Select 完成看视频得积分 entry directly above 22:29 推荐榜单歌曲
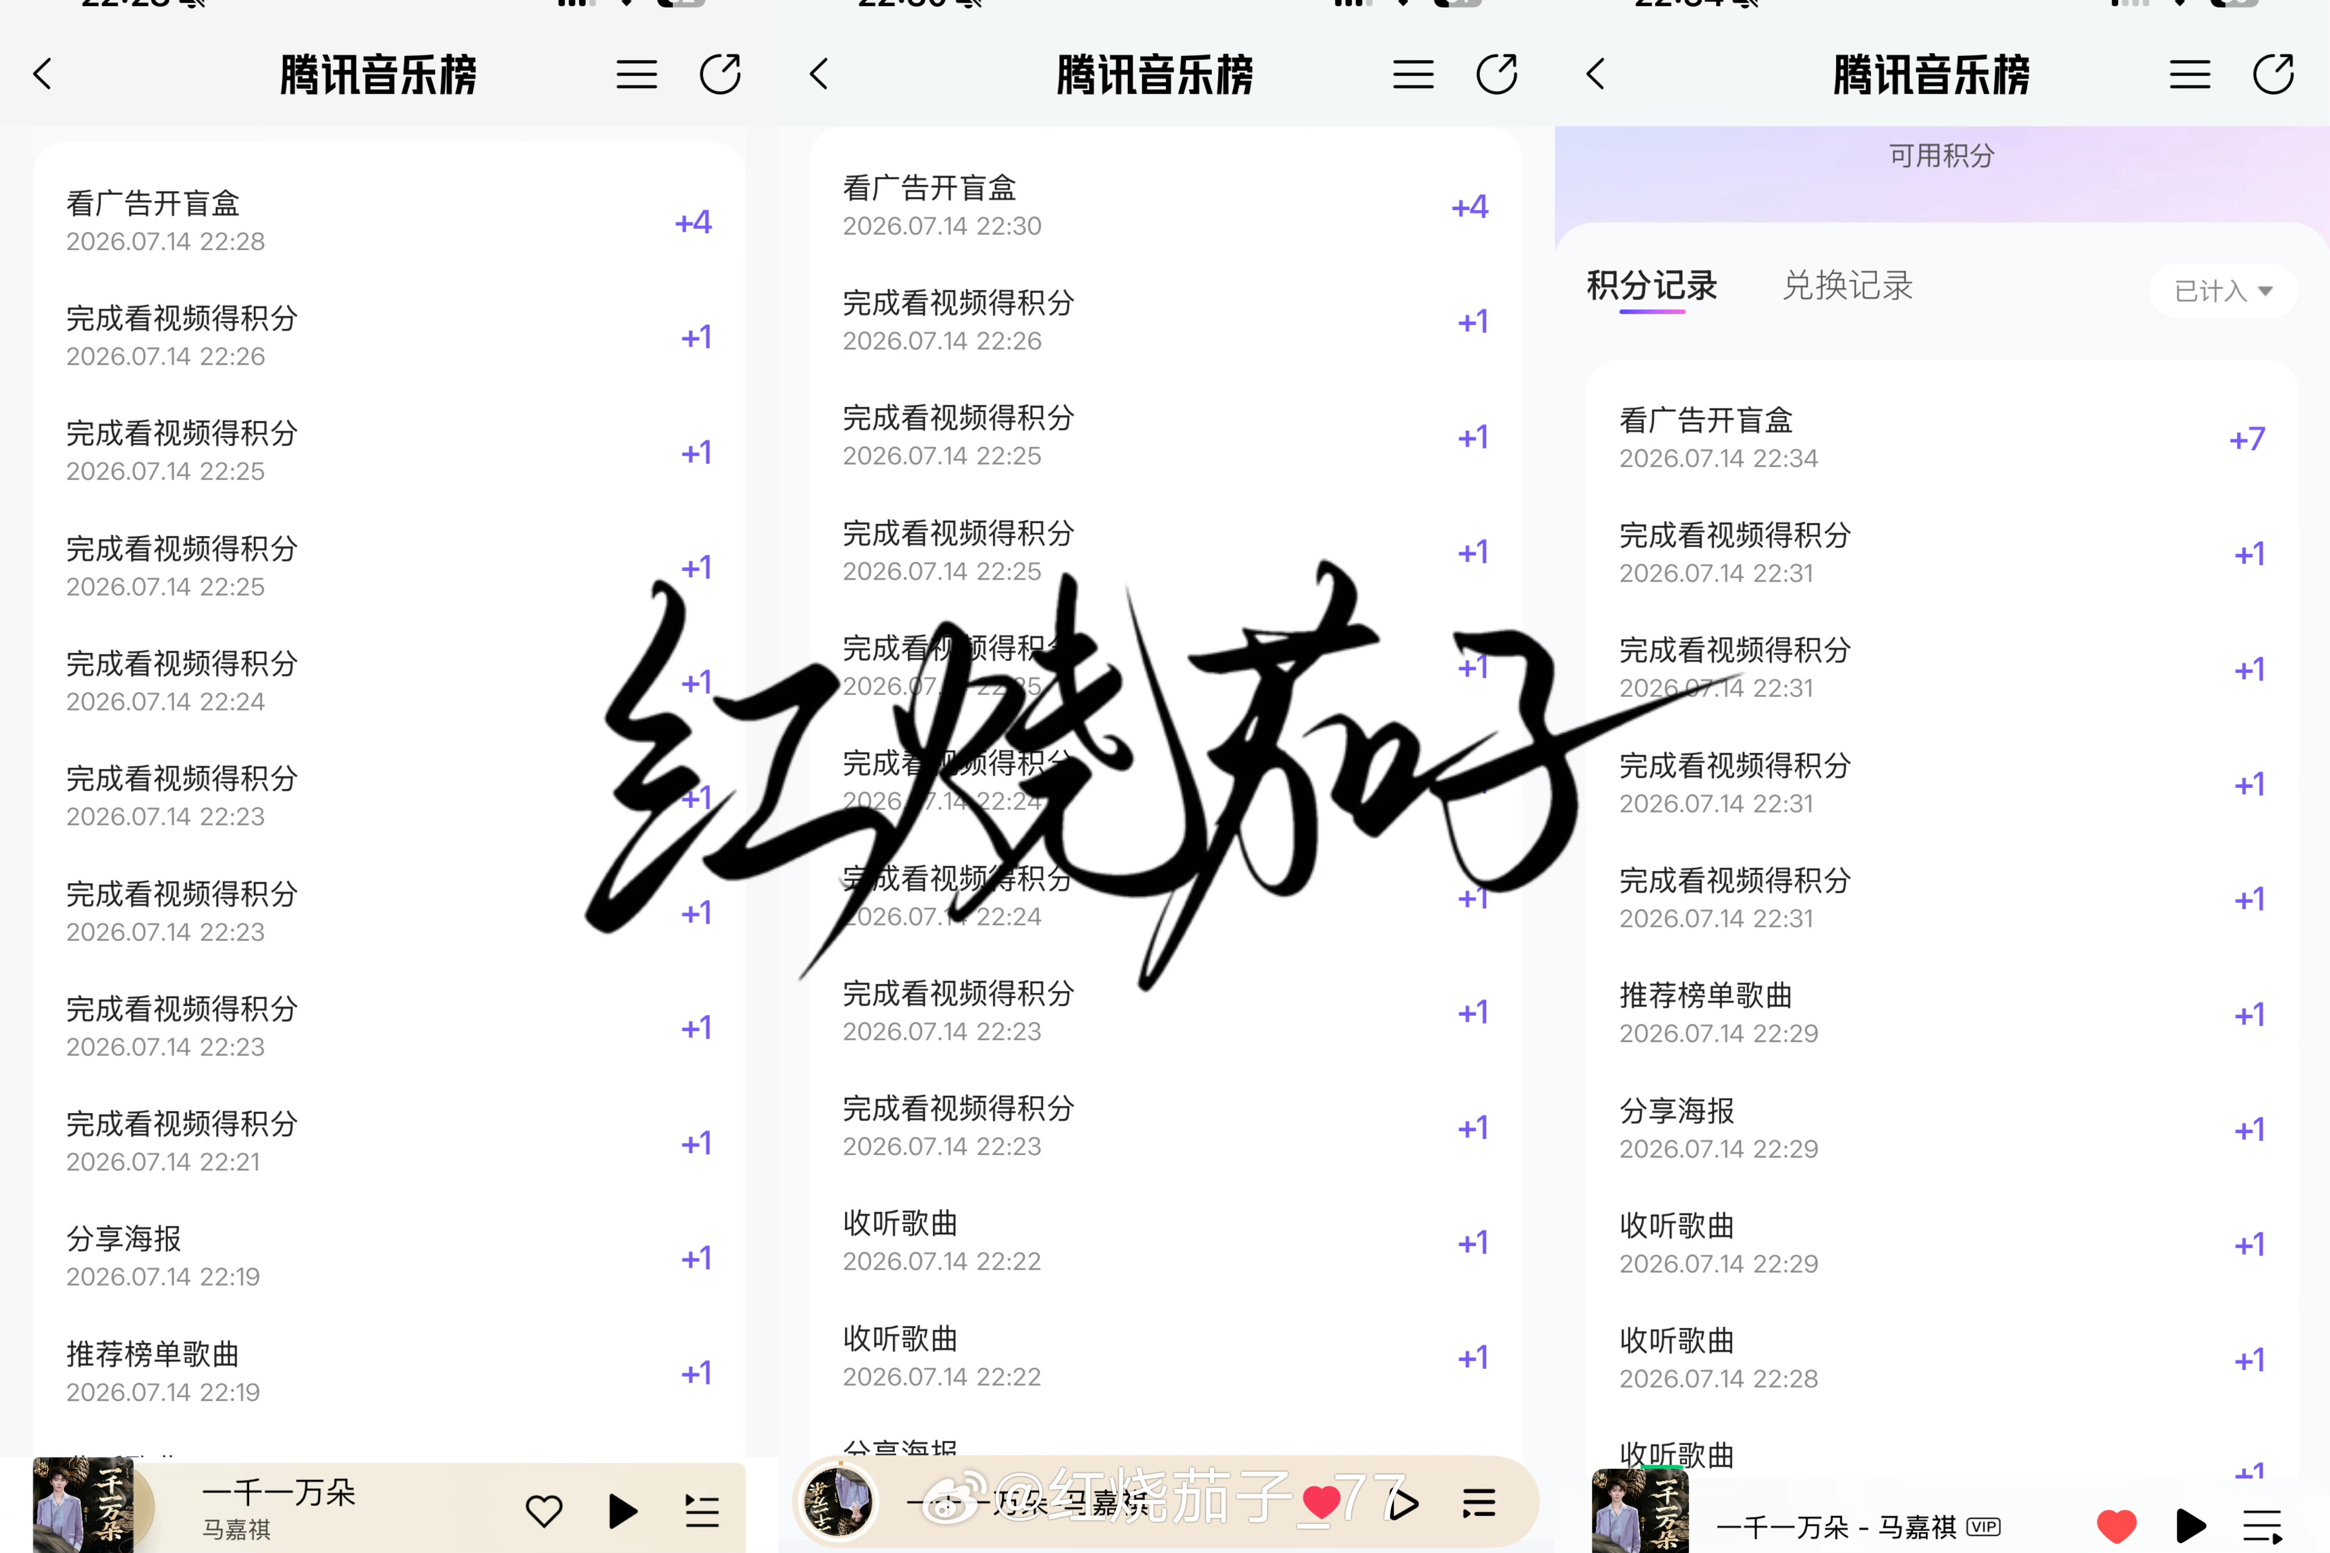The height and width of the screenshot is (1553, 2330). [1942, 899]
